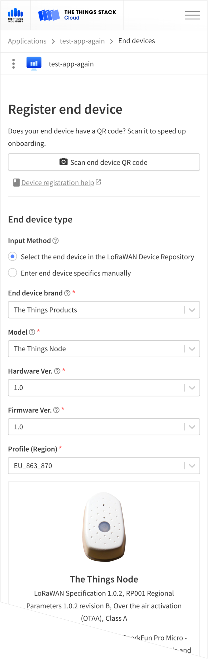
Task: Click the Scan end device QR code button
Action: [x=104, y=162]
